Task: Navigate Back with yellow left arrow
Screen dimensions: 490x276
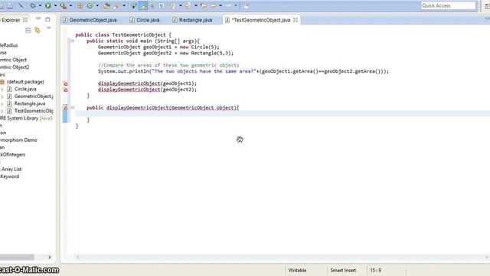Action: point(213,5)
